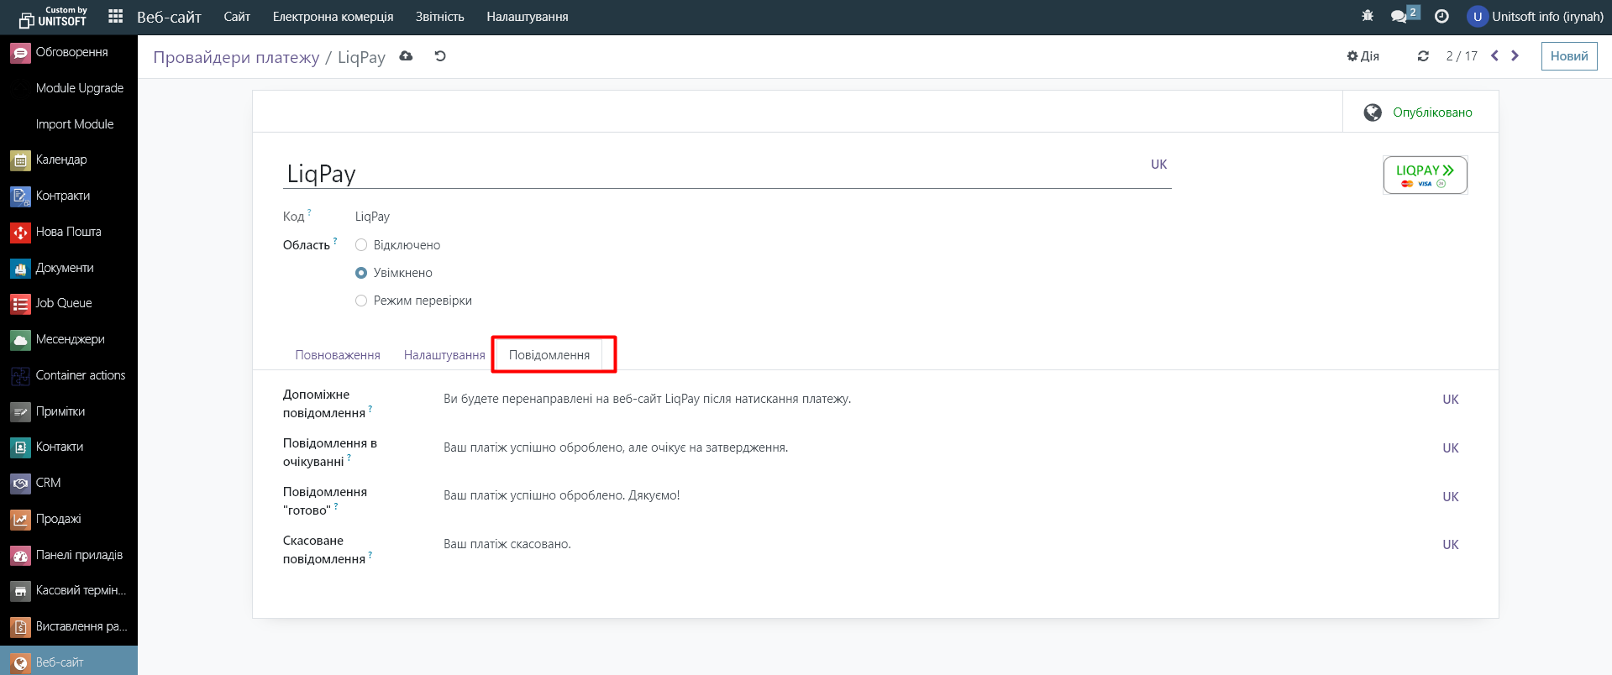Open the Job Queue app icon
This screenshot has width=1612, height=675.
[x=20, y=303]
